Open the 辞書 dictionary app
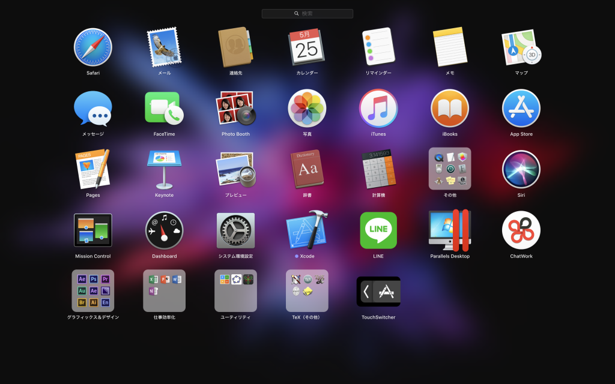Screen dimensions: 615x384 pos(307,169)
